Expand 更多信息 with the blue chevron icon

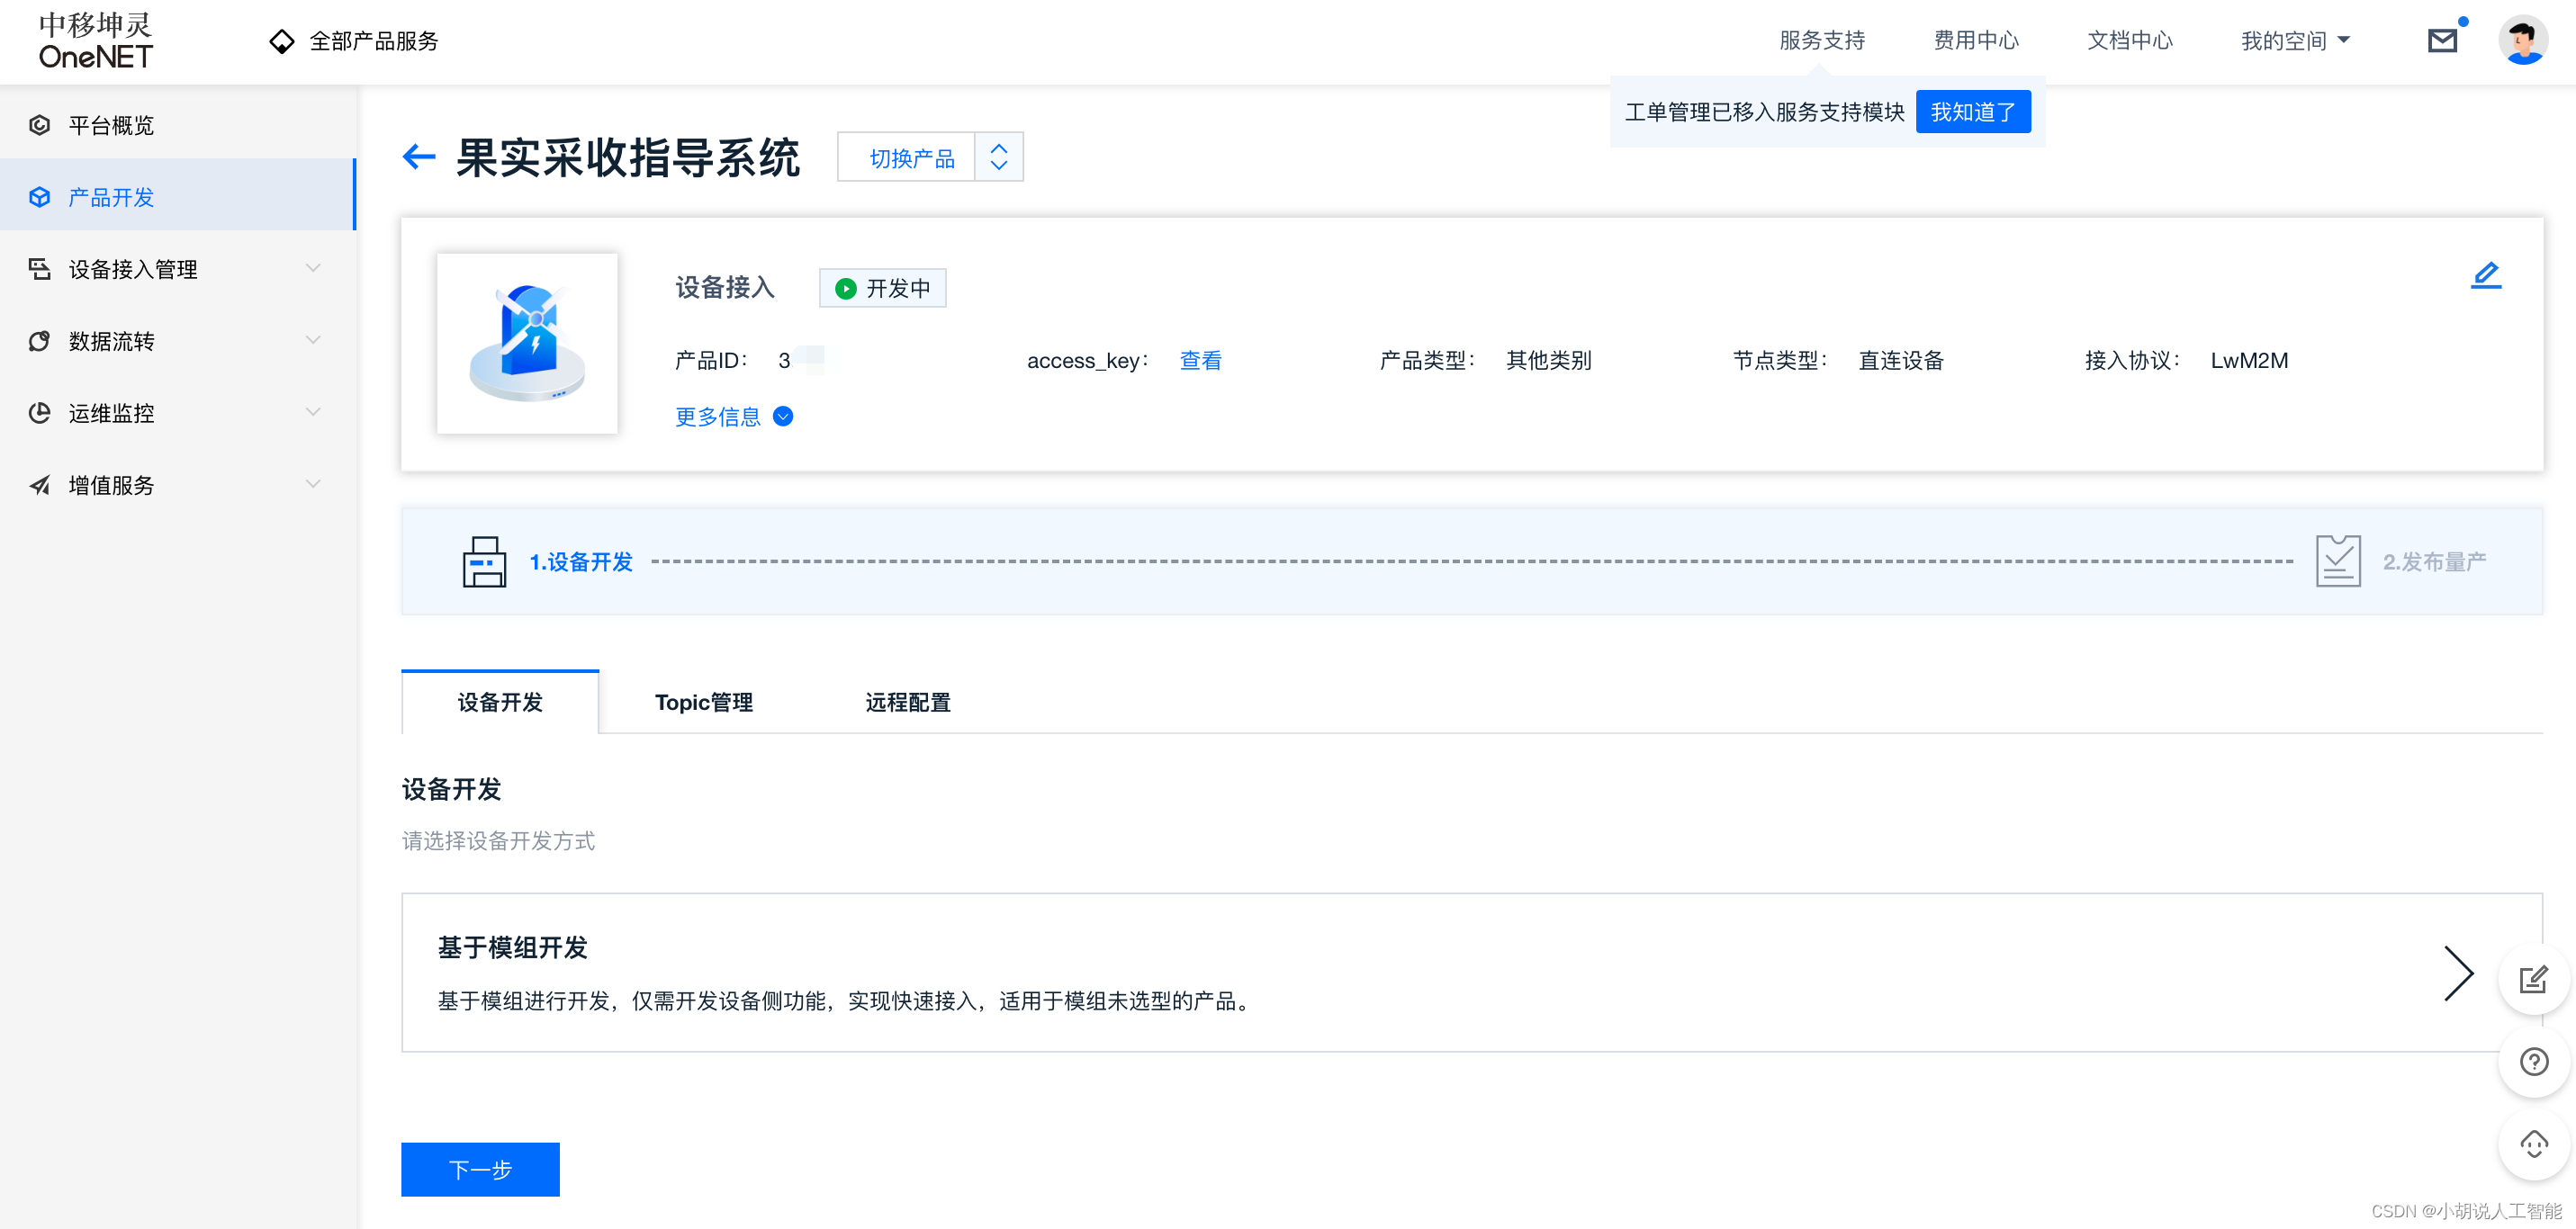coord(783,416)
